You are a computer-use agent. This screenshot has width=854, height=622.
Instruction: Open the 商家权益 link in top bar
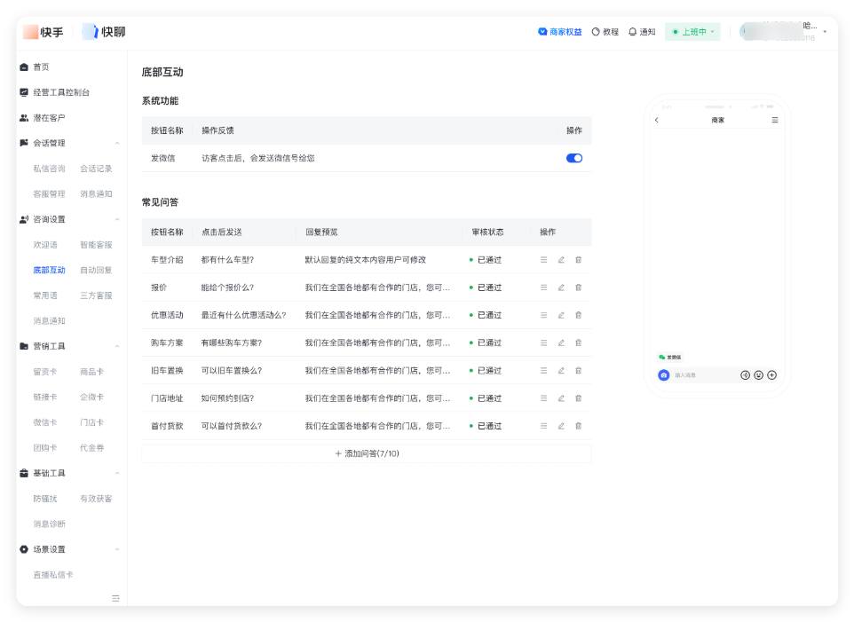(x=560, y=31)
